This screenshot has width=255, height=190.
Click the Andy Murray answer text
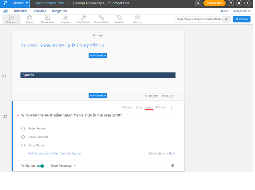click(x=37, y=145)
